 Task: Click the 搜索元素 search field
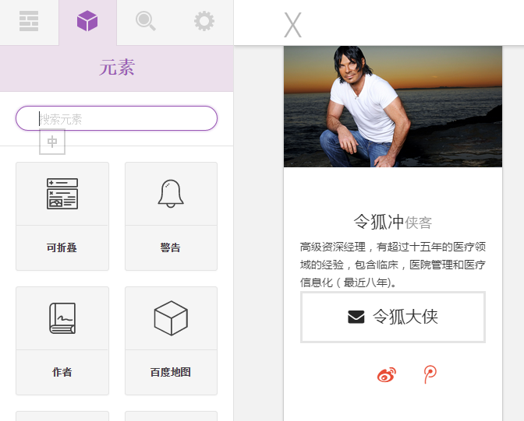(117, 118)
